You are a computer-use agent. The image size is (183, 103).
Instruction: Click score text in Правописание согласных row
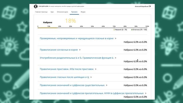coord(135,50)
